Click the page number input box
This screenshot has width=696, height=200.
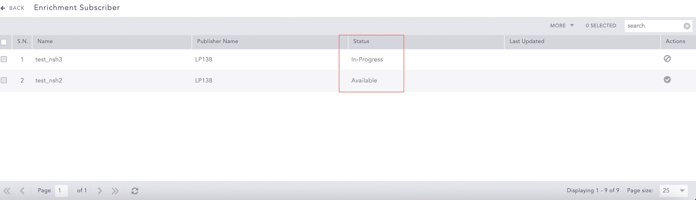[x=61, y=191]
